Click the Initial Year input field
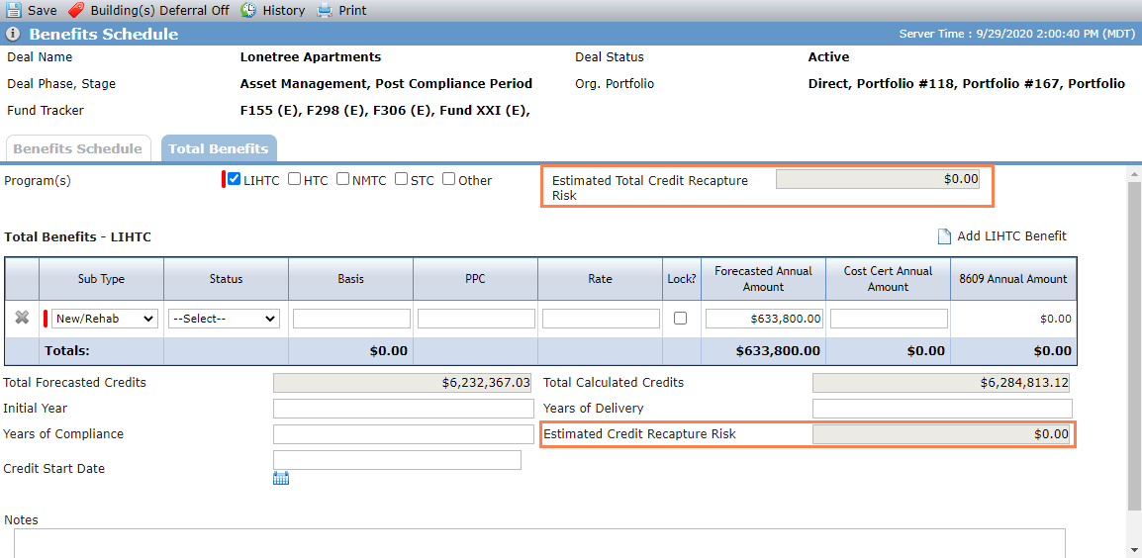 click(x=404, y=409)
